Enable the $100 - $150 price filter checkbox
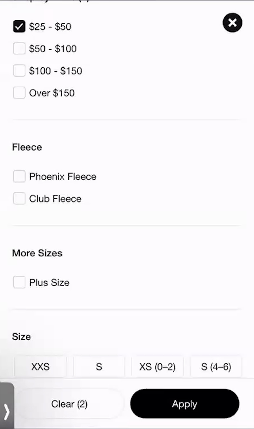 19,71
